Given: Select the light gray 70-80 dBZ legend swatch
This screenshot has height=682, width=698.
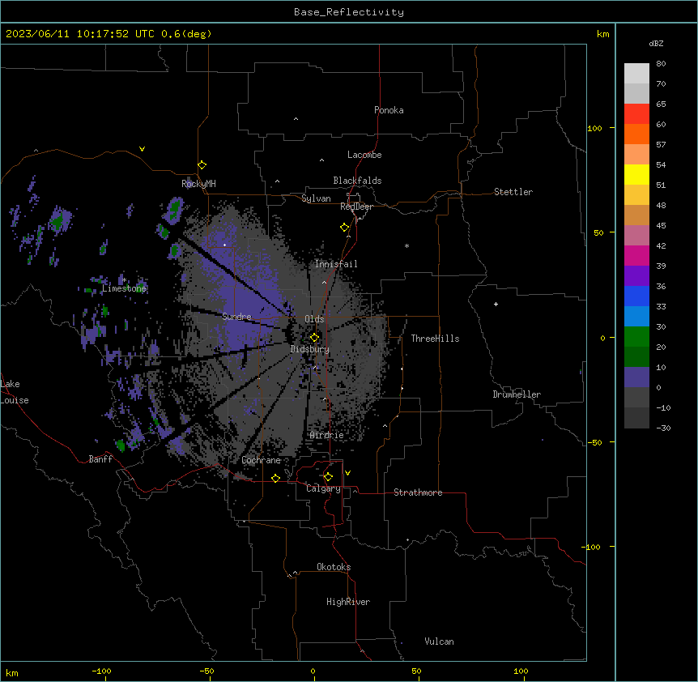Looking at the screenshot, I should 636,73.
